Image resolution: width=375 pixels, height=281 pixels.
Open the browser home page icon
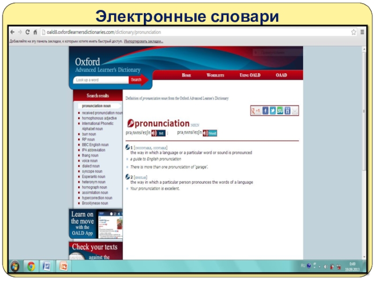(x=35, y=32)
